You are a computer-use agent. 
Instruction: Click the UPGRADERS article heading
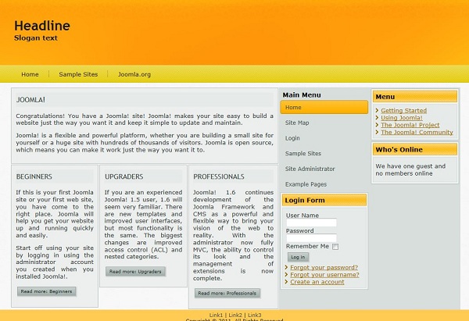tap(124, 177)
